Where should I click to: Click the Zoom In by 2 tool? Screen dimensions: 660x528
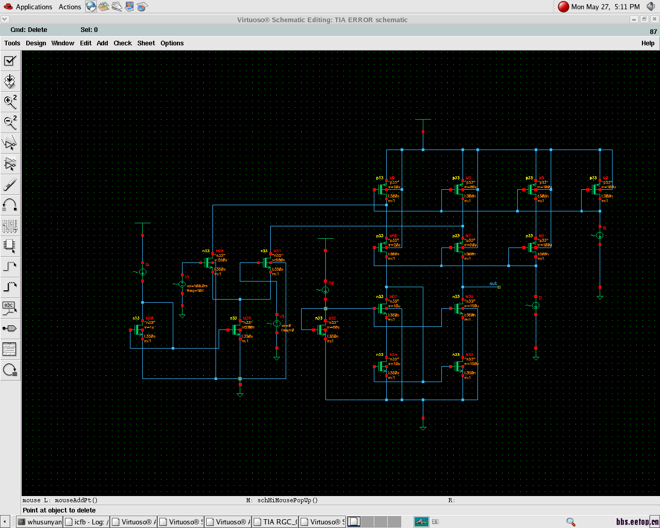(x=10, y=102)
